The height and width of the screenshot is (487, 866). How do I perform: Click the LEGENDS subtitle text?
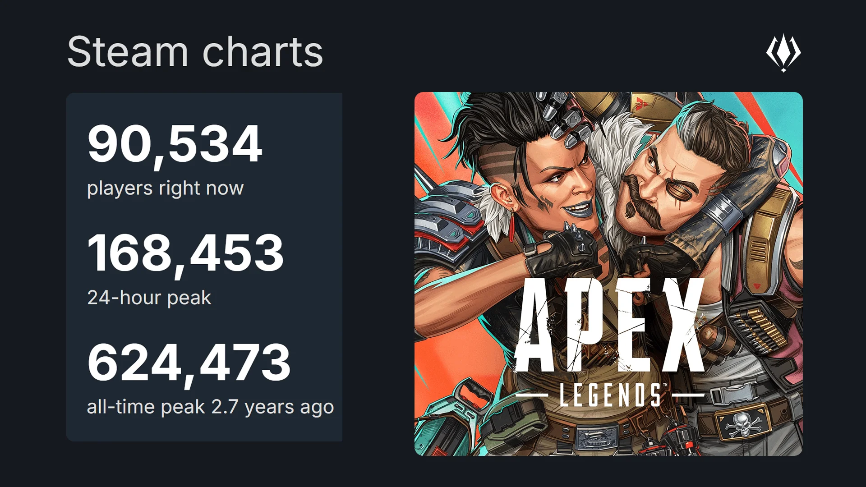coord(610,395)
